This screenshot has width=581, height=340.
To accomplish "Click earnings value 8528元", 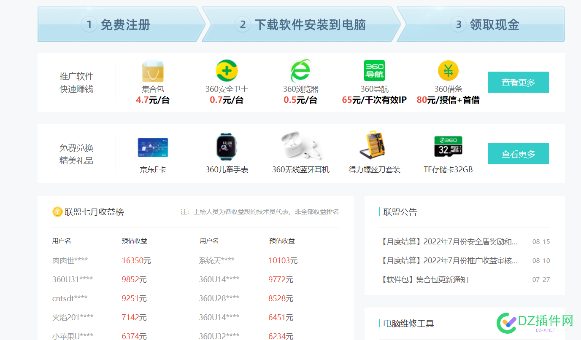I will click(x=281, y=299).
